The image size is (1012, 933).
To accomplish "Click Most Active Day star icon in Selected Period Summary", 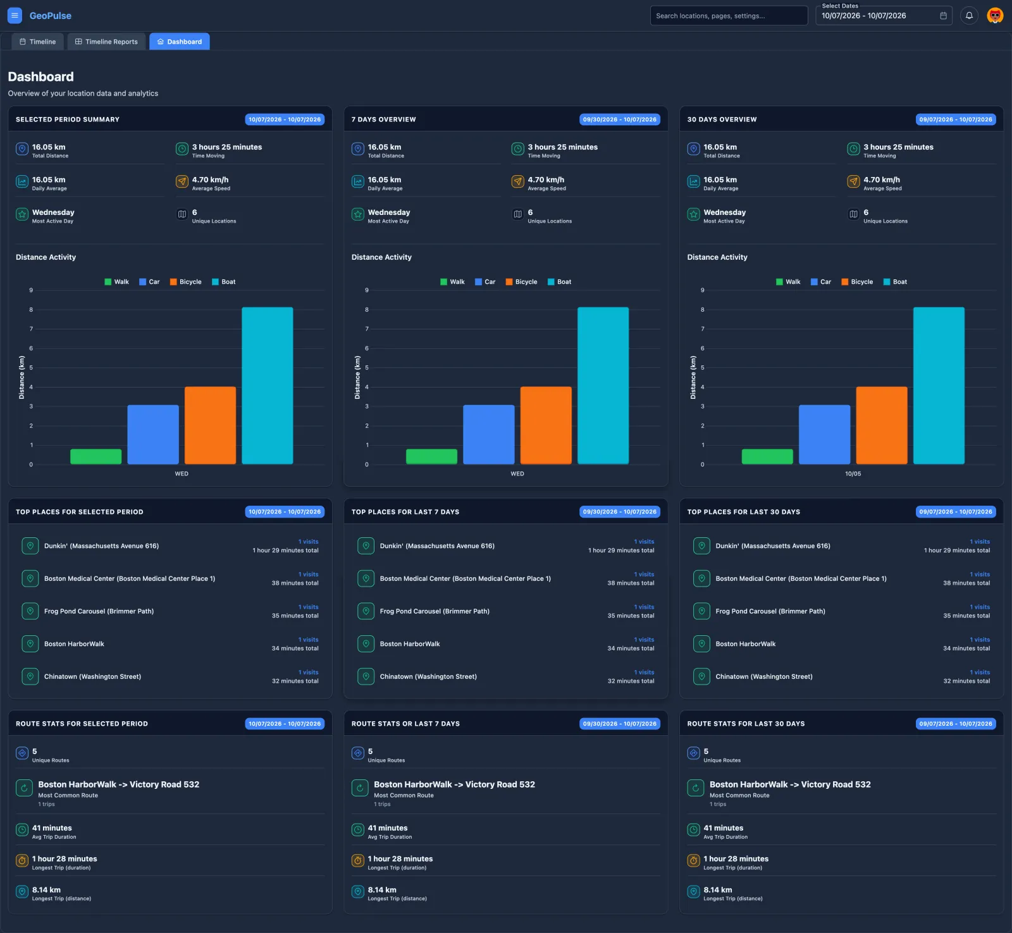I will click(22, 215).
